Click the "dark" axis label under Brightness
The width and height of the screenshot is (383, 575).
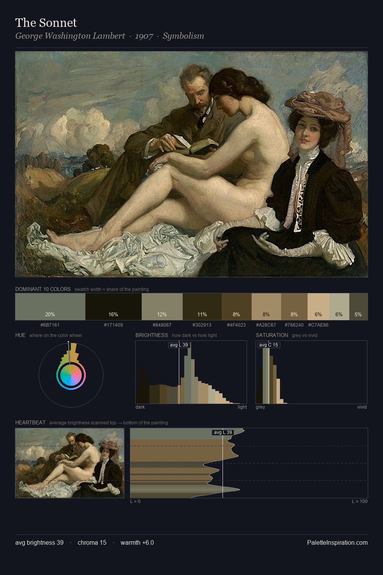pyautogui.click(x=140, y=407)
